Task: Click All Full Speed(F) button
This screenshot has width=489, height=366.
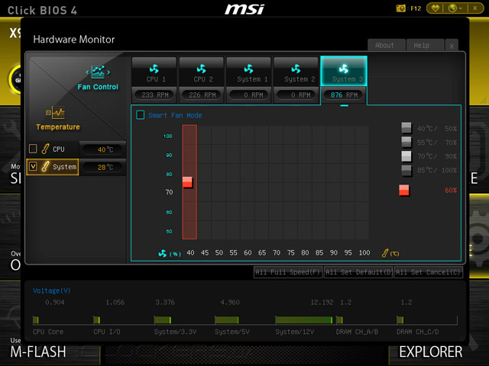Action: point(288,272)
